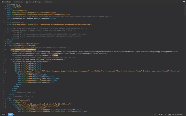Click the X-UA-Compatible meta line

32,13
